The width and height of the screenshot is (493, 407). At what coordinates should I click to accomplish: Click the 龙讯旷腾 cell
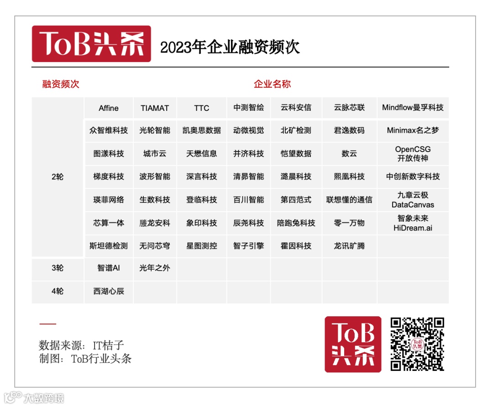tap(349, 246)
